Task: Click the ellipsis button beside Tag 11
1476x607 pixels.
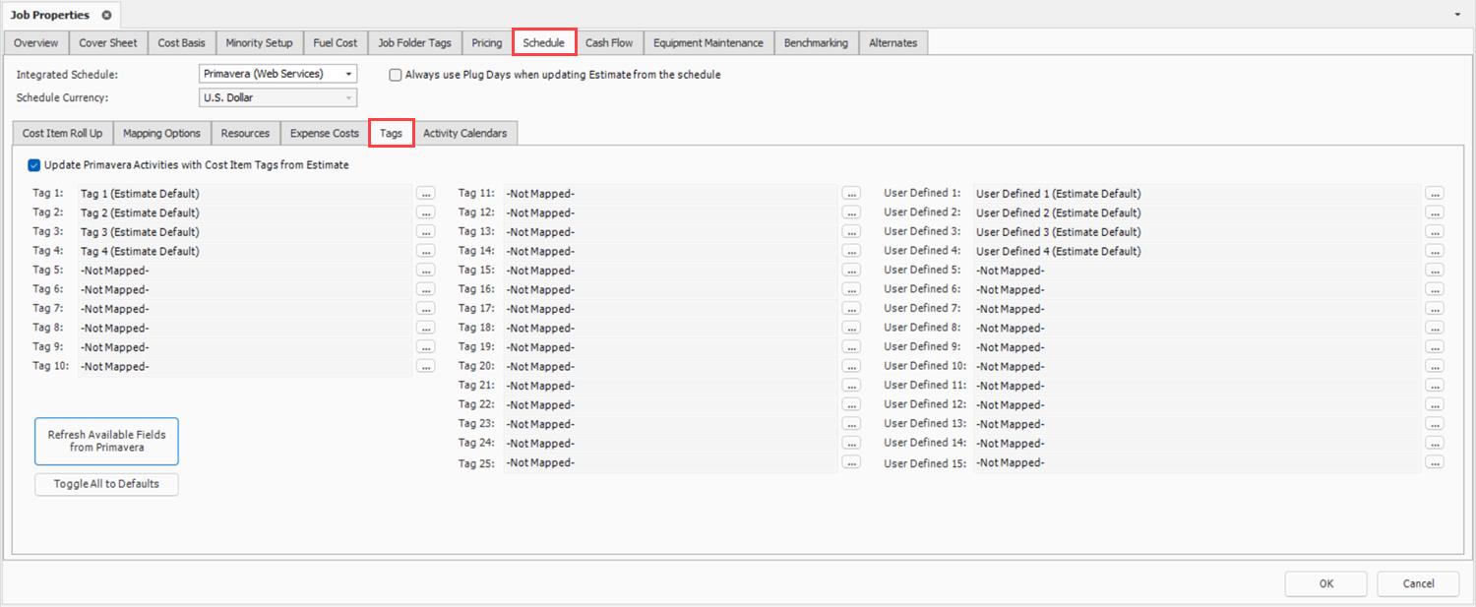Action: point(851,194)
